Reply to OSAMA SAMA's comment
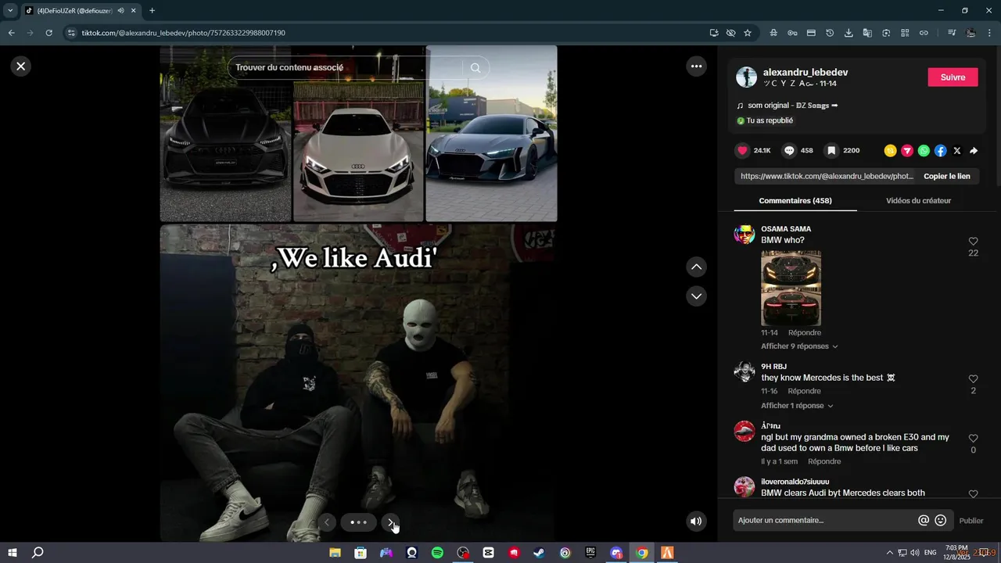The width and height of the screenshot is (1001, 563). pyautogui.click(x=805, y=333)
